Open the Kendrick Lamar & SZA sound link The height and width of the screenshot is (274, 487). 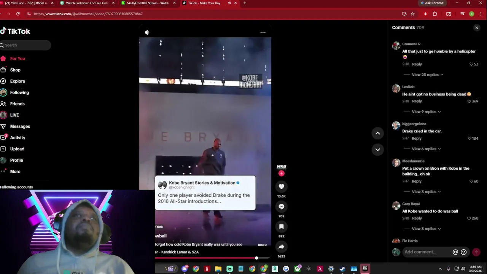(x=177, y=252)
